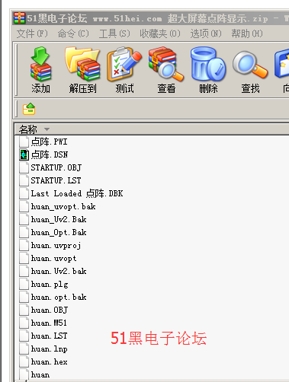Select file huan_uvopt.bak
The width and height of the screenshot is (289, 382).
point(63,206)
